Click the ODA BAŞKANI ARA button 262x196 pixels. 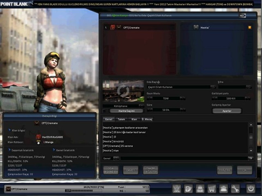pos(111,170)
